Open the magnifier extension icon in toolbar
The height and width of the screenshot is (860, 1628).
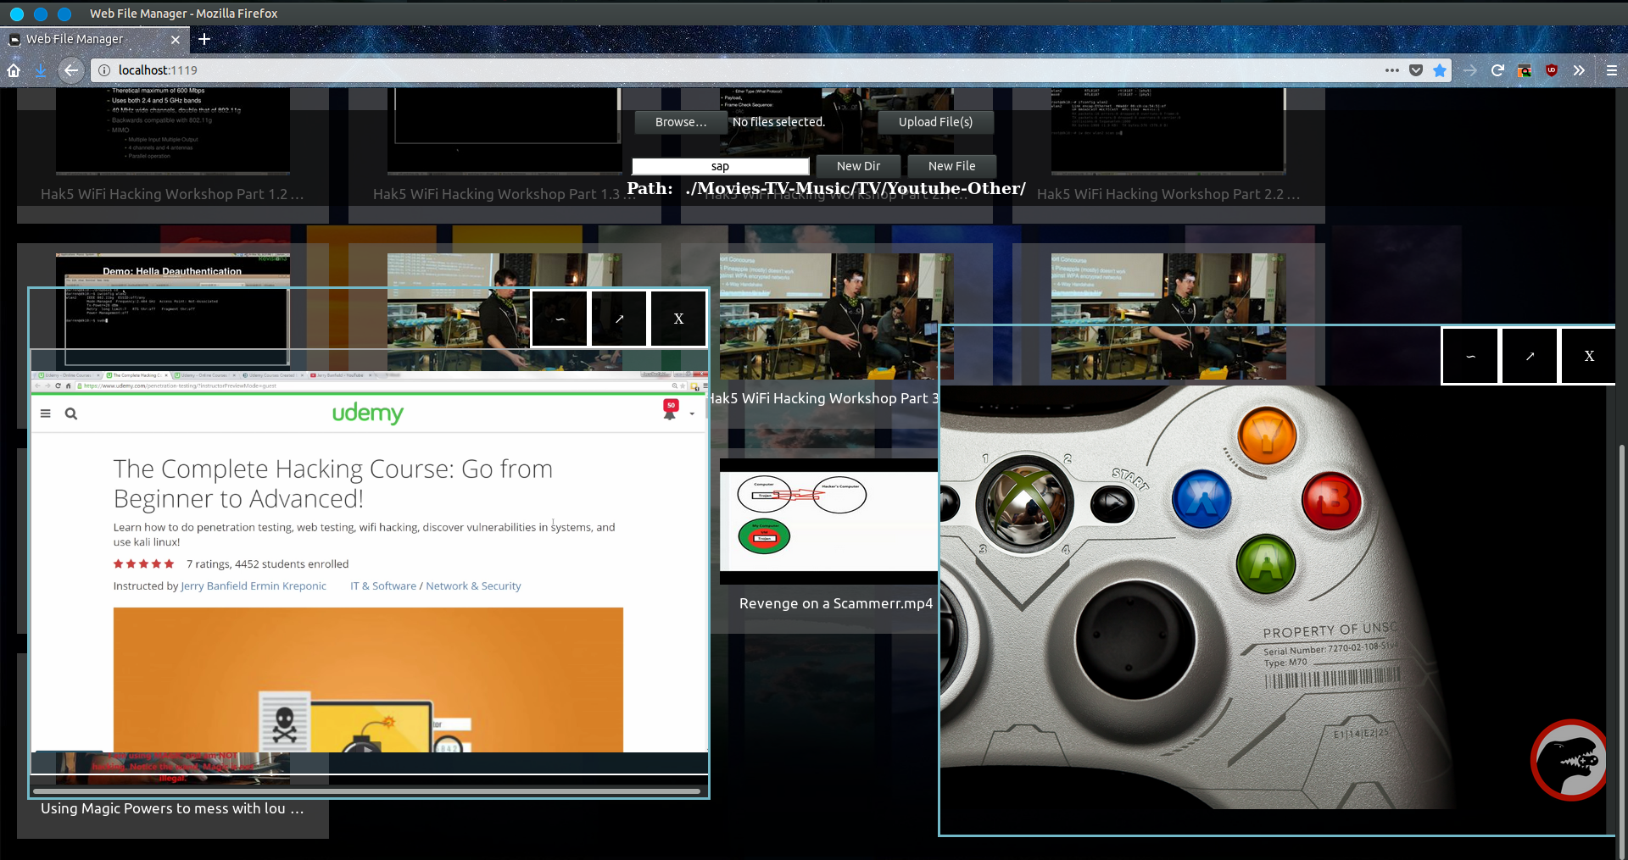(x=1525, y=70)
